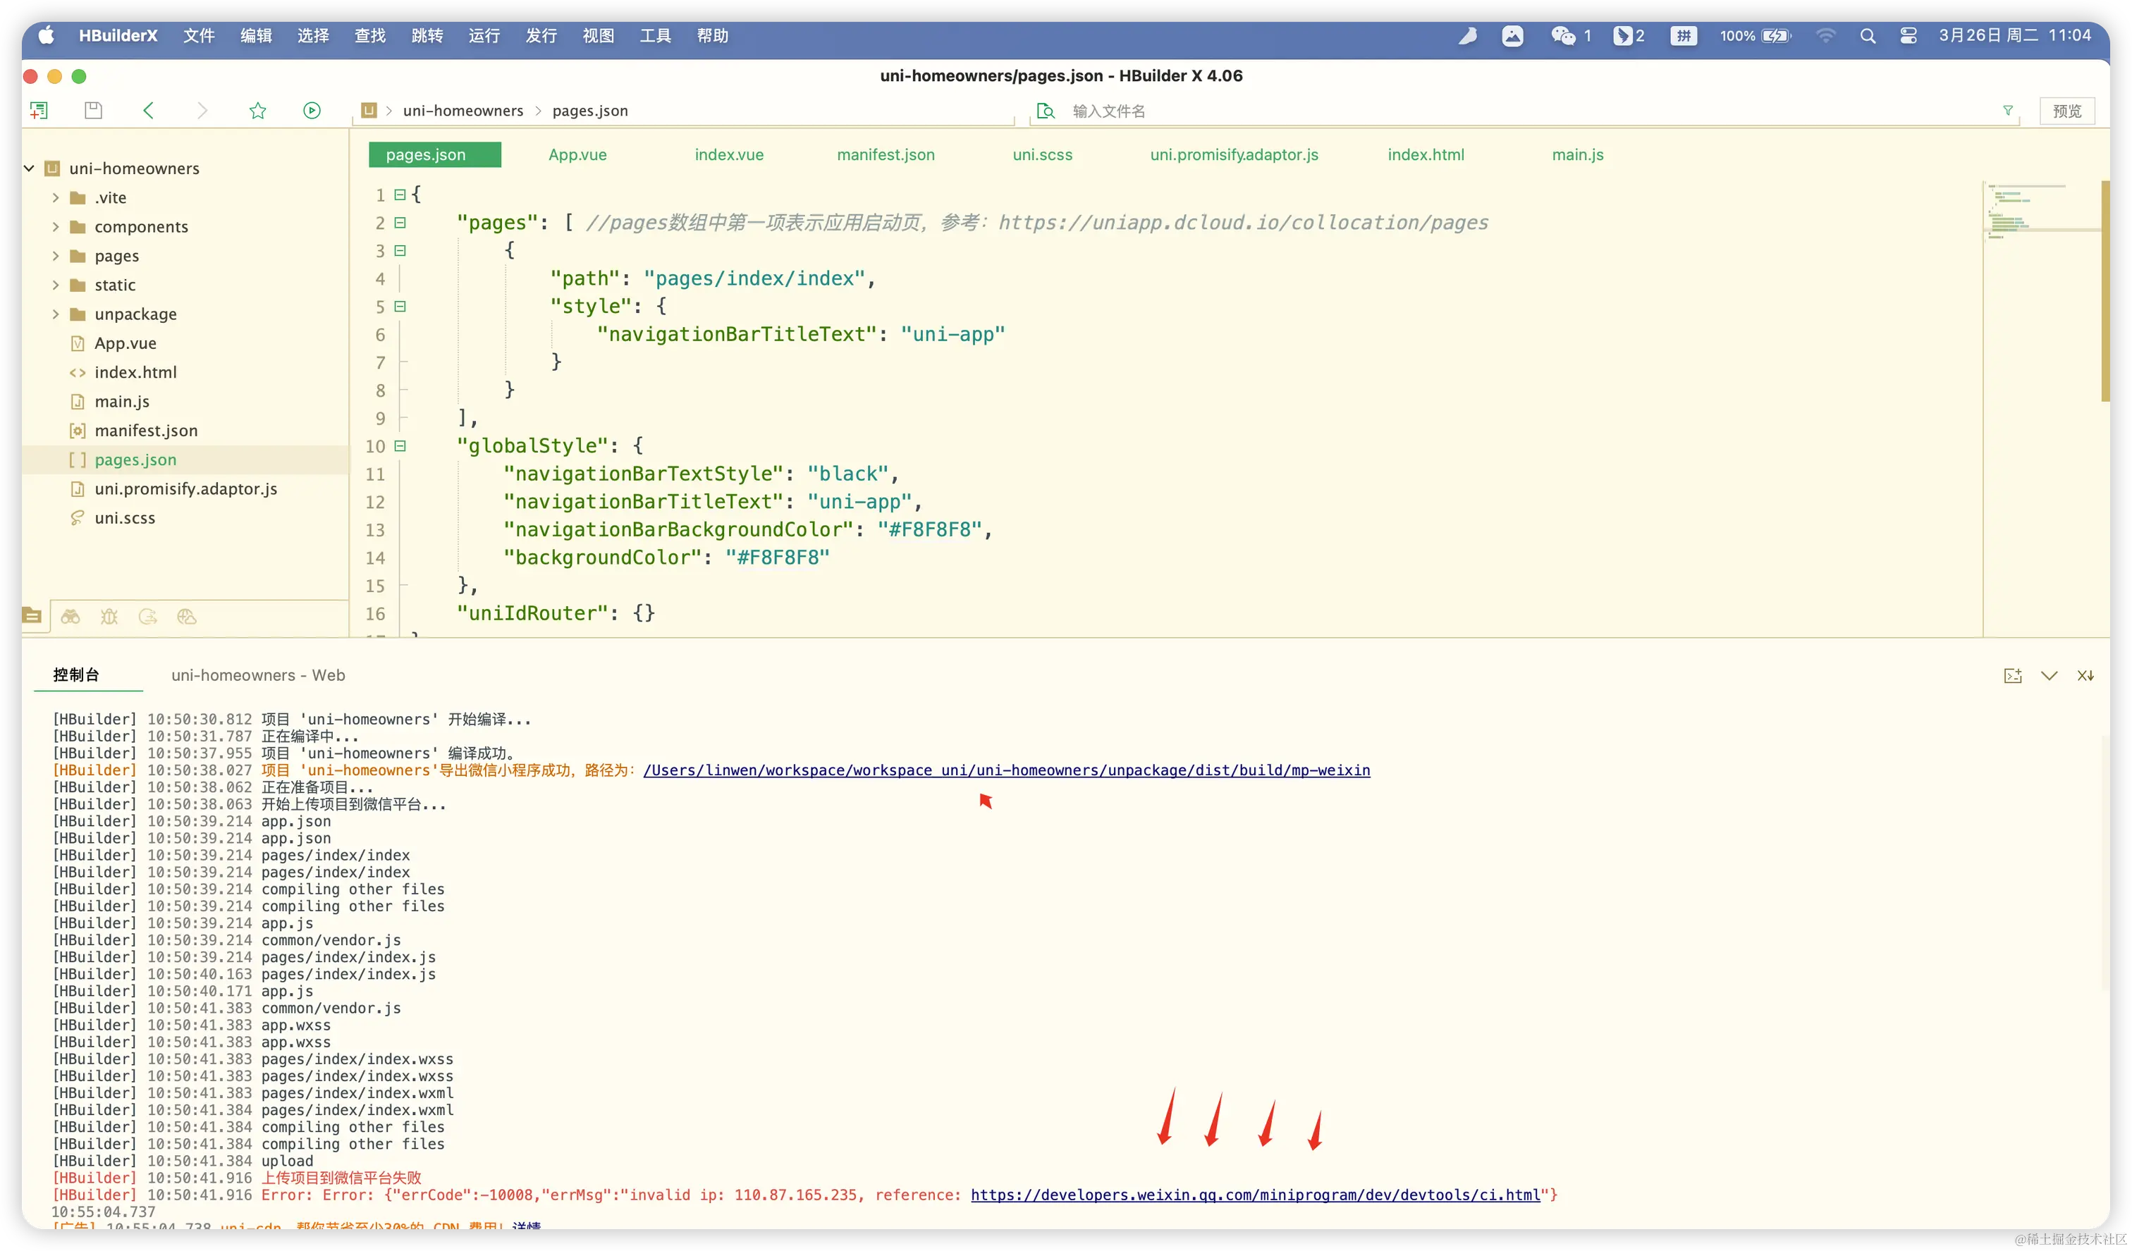Viewport: 2132px width, 1251px height.
Task: Click the navigate back arrow icon
Action: click(149, 111)
